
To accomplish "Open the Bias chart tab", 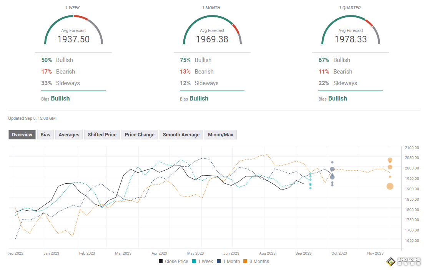I will [45, 134].
